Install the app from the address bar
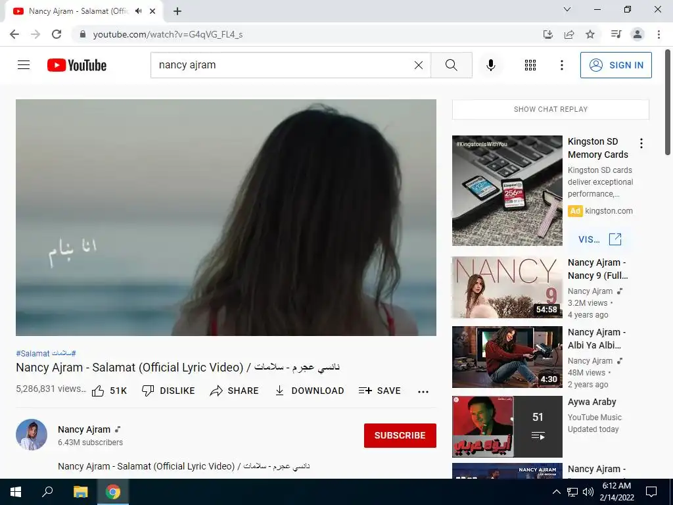 pyautogui.click(x=548, y=34)
